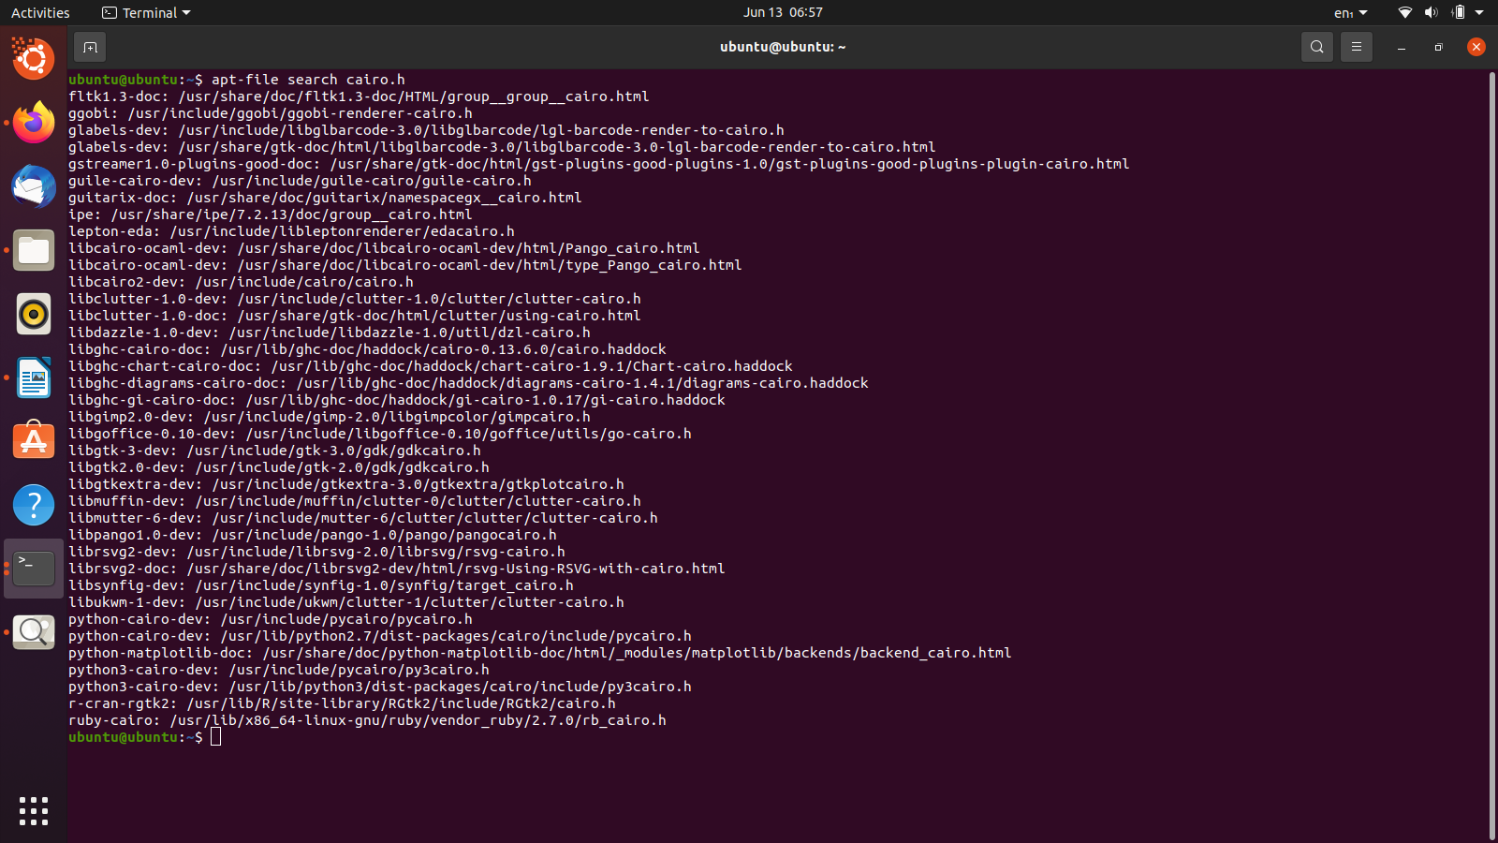Click the volume speaker icon
This screenshot has width=1498, height=843.
[x=1431, y=13]
